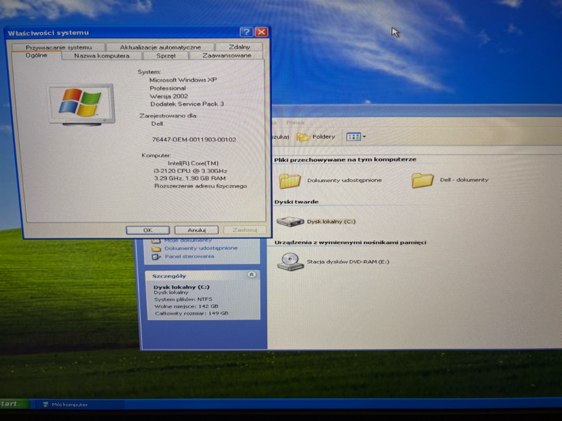This screenshot has height=421, width=562.
Task: Click 'Urządzenia z wymiennymi nośnikami pamięci' header
Action: (350, 242)
